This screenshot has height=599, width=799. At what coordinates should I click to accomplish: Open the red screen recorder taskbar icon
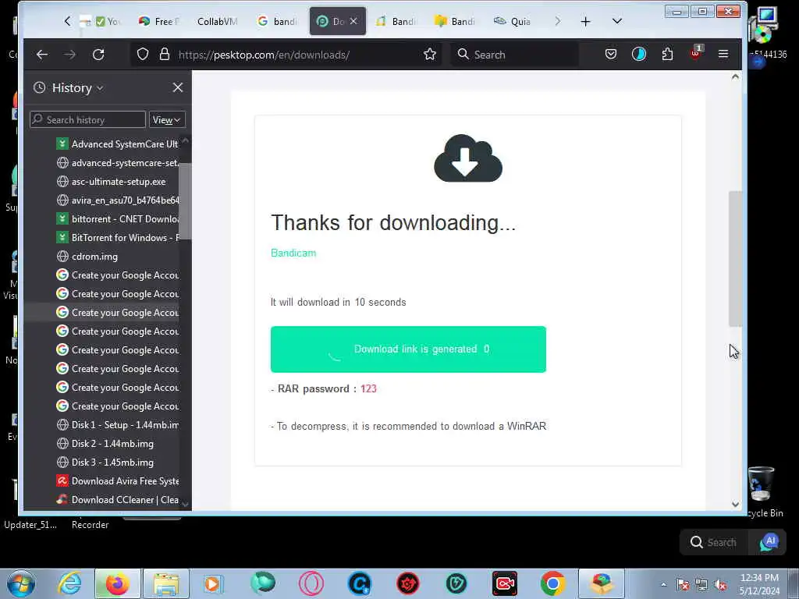click(x=505, y=583)
